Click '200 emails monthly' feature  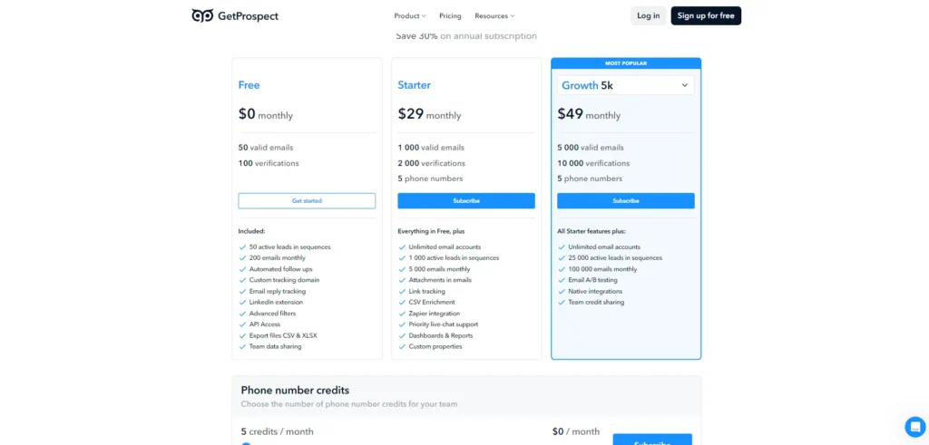coord(278,258)
